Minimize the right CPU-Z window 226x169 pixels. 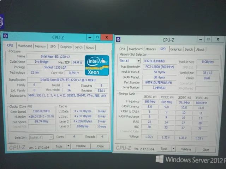(201, 39)
